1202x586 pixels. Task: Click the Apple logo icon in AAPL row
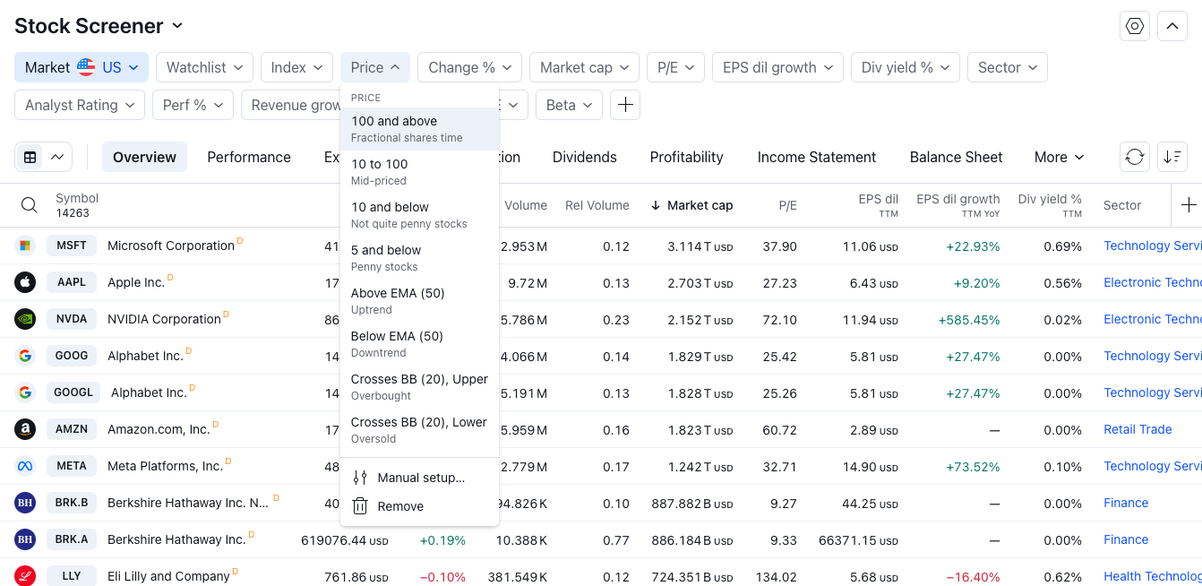[x=25, y=282]
